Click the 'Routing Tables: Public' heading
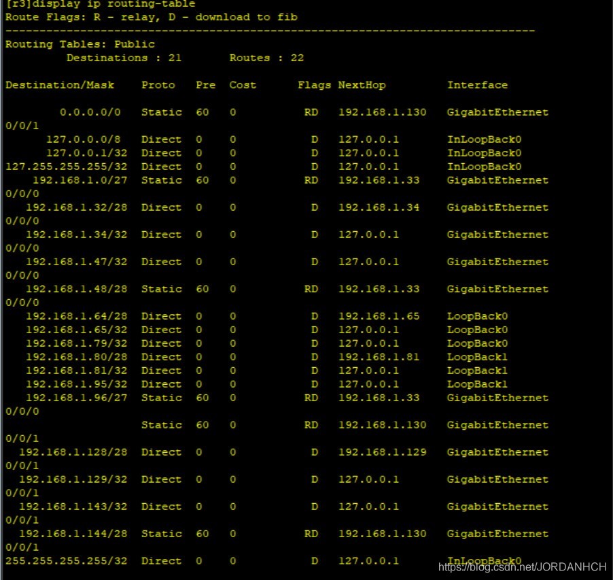 [x=80, y=44]
